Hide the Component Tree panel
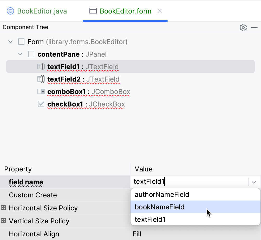The width and height of the screenshot is (261, 240). [x=254, y=27]
